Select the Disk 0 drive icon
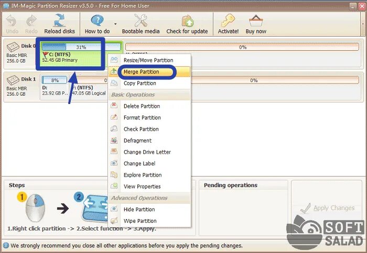The width and height of the screenshot is (367, 253). (13, 47)
